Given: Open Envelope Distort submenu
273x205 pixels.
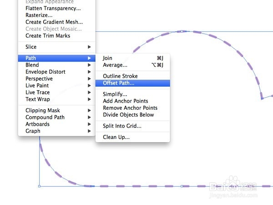Looking at the screenshot, I should pyautogui.click(x=56, y=72).
